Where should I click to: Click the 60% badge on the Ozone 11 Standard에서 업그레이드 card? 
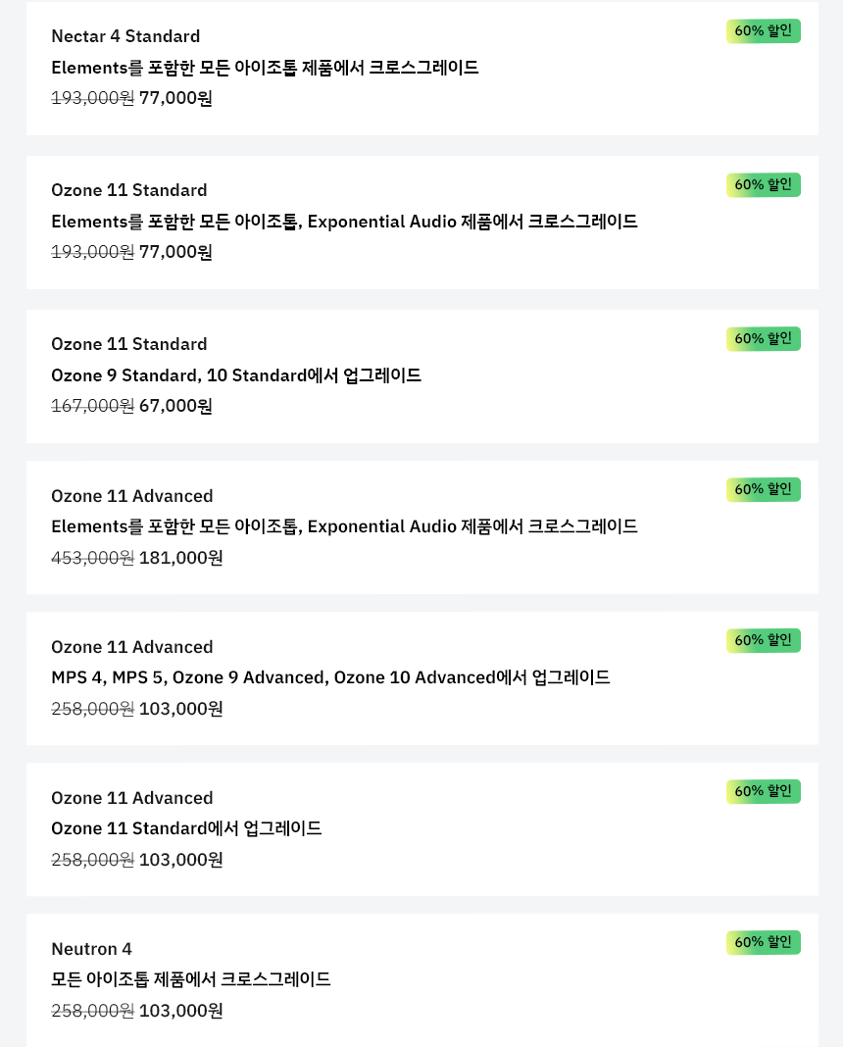pyautogui.click(x=763, y=791)
